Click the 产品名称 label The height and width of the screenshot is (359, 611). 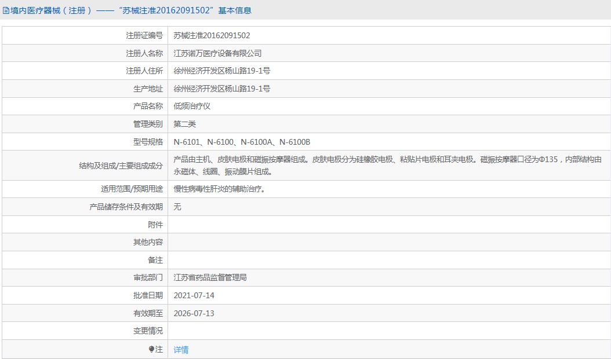click(148, 106)
